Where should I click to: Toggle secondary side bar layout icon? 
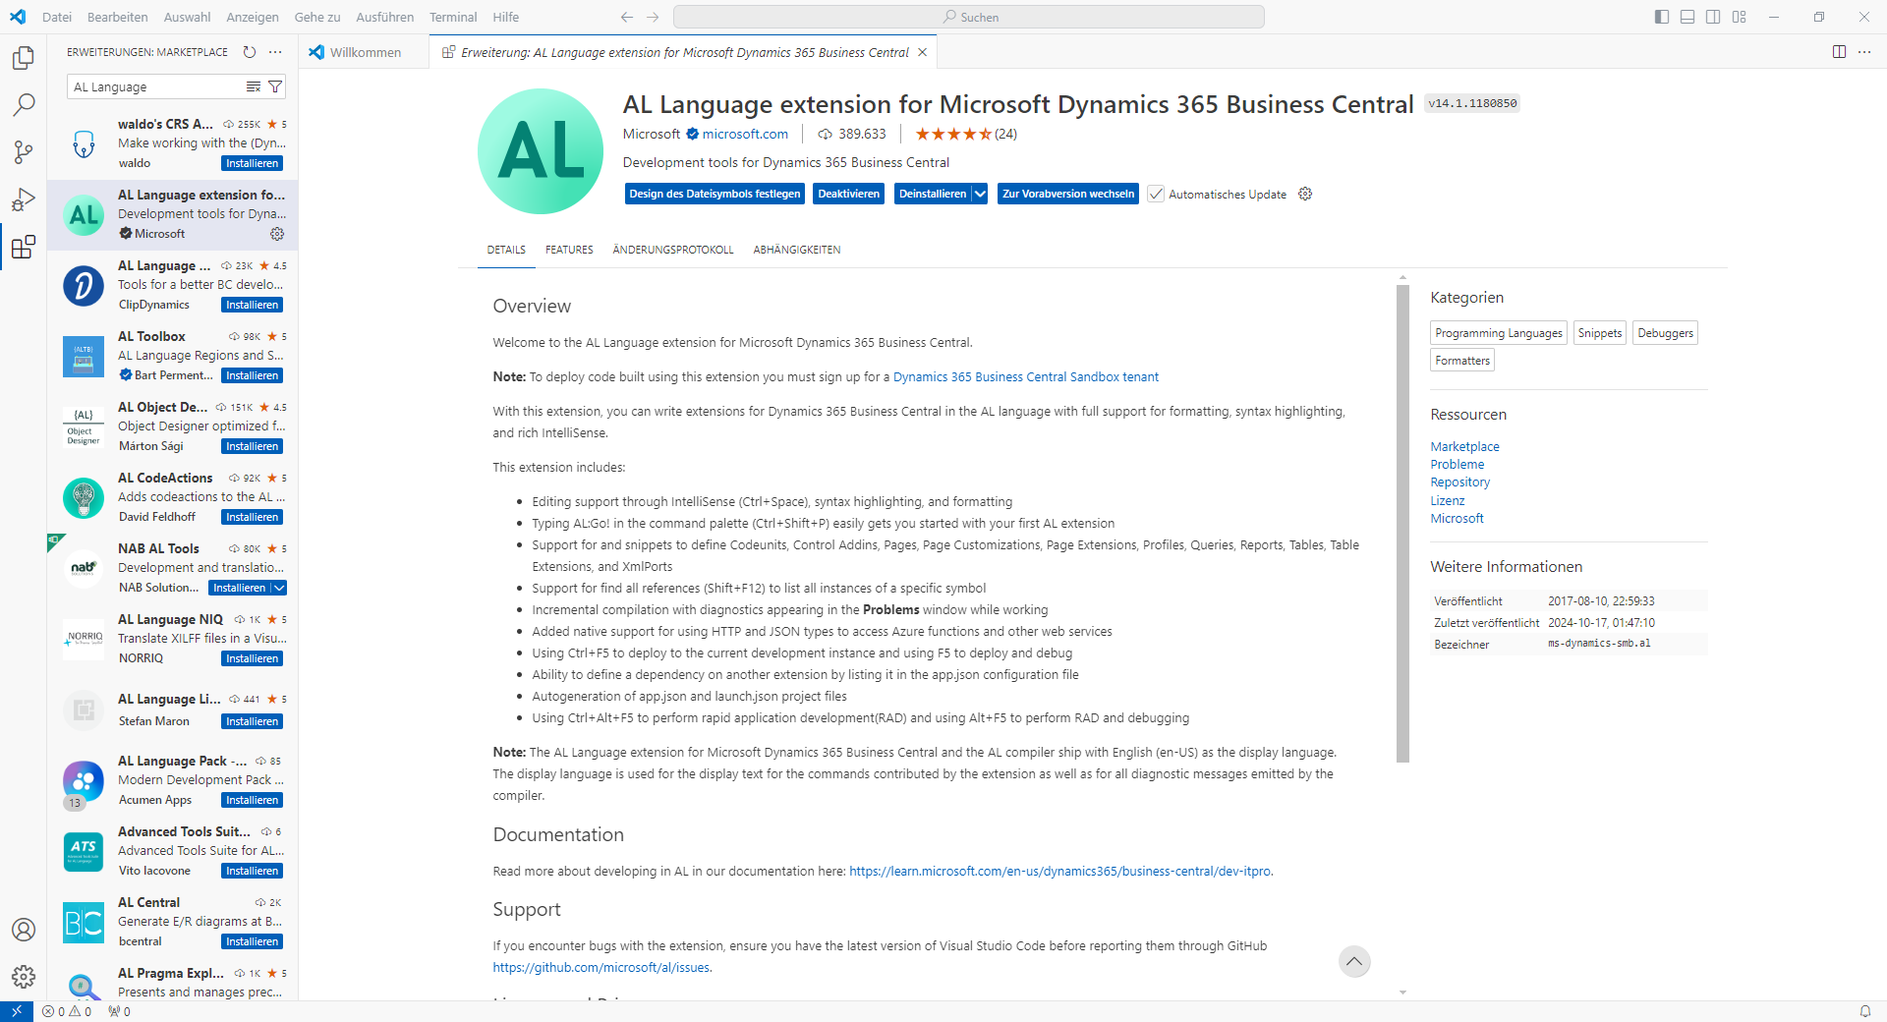click(1713, 17)
